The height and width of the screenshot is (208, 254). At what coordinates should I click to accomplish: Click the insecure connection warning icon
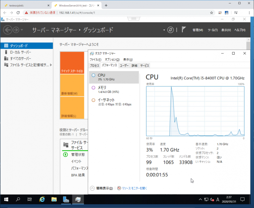26,13
